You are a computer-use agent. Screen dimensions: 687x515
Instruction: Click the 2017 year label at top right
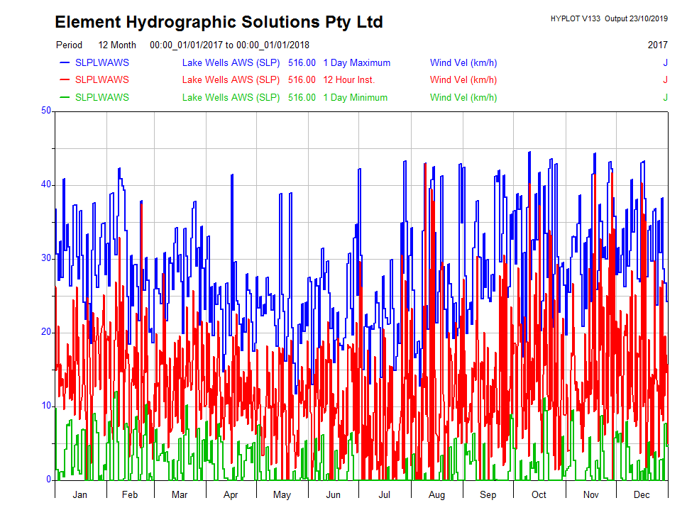[x=657, y=45]
